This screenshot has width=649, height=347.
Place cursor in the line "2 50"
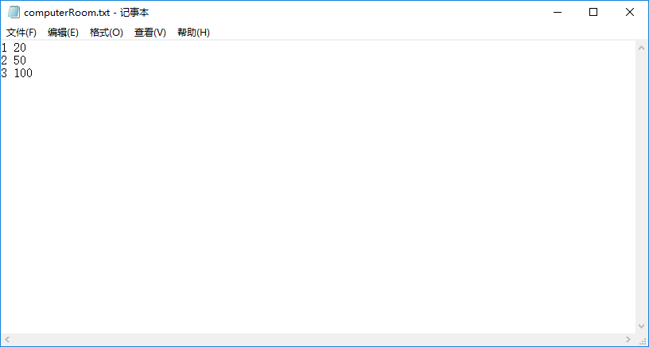click(20, 60)
